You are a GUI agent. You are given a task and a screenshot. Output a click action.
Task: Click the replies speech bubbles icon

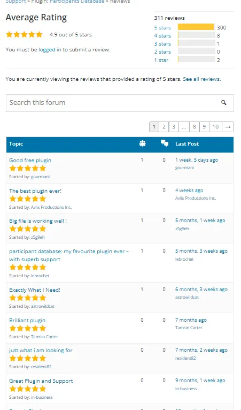coord(165,143)
